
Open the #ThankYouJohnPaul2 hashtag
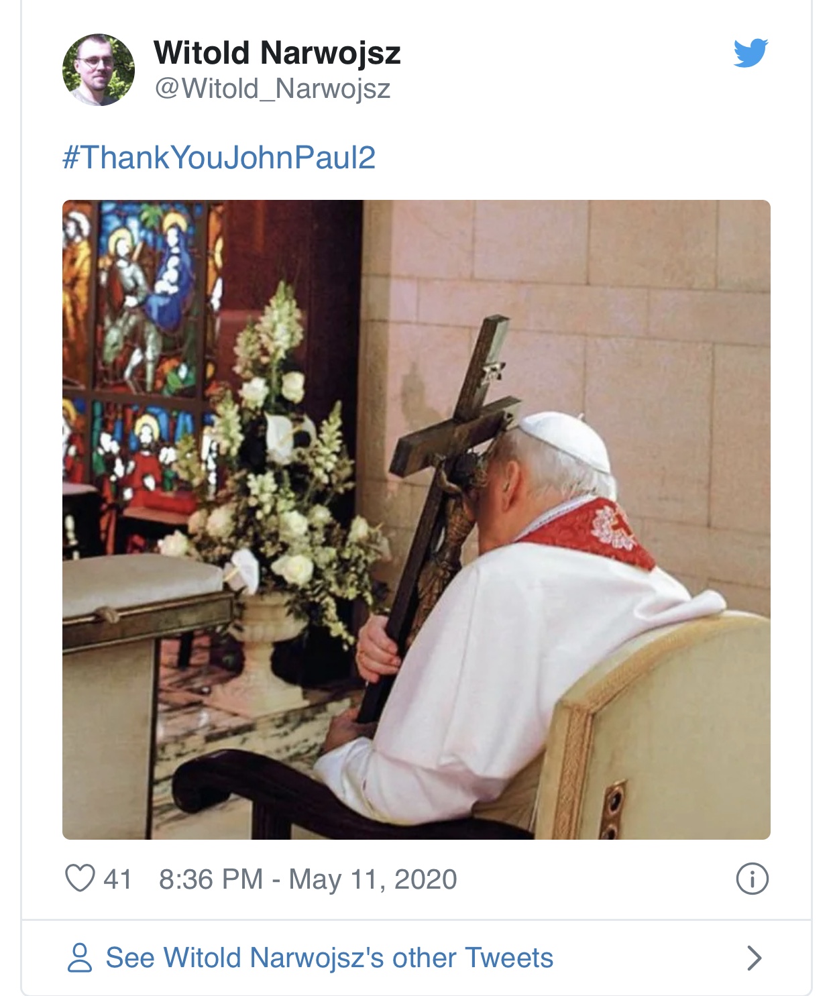219,158
